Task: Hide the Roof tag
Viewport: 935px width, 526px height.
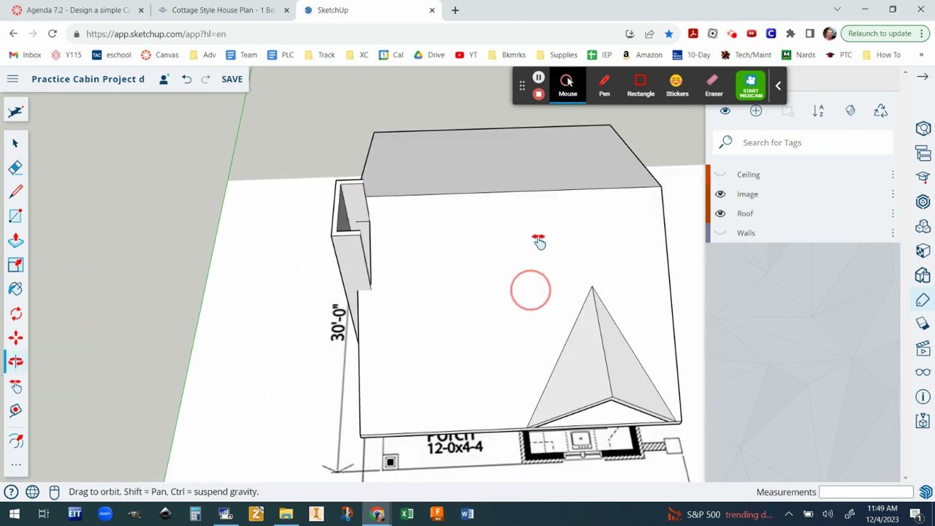Action: point(721,213)
